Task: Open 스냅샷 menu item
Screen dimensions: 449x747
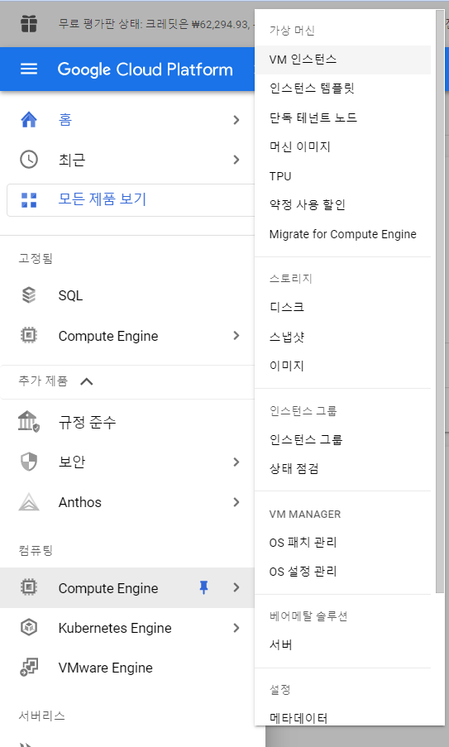Action: (343, 337)
